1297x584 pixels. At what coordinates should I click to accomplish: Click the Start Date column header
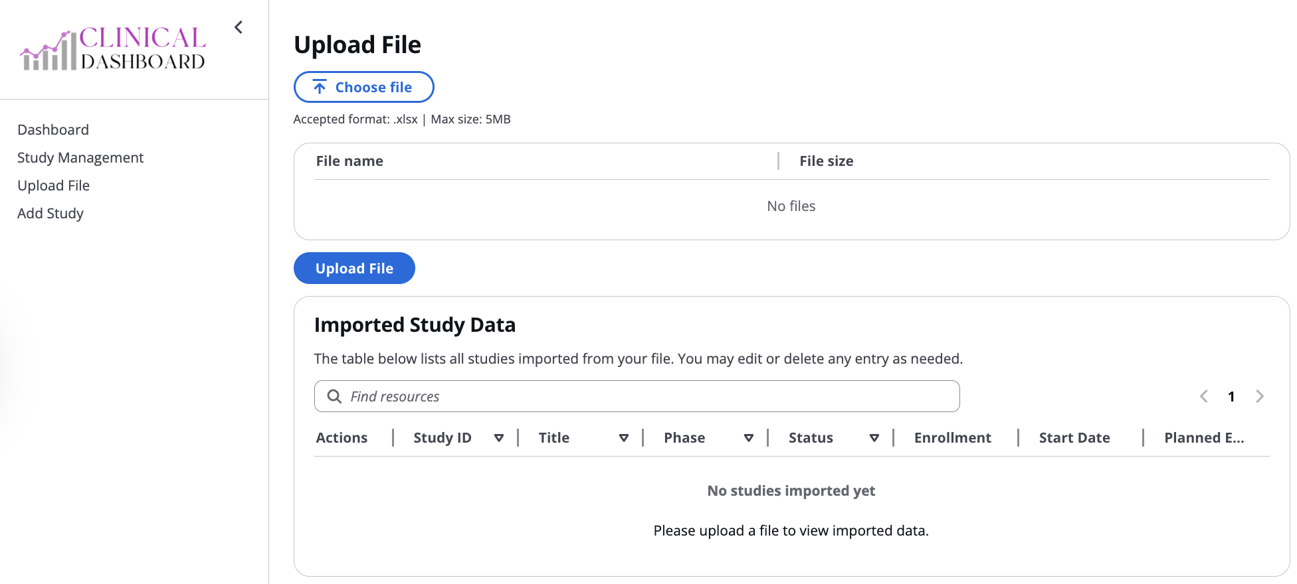[1074, 438]
